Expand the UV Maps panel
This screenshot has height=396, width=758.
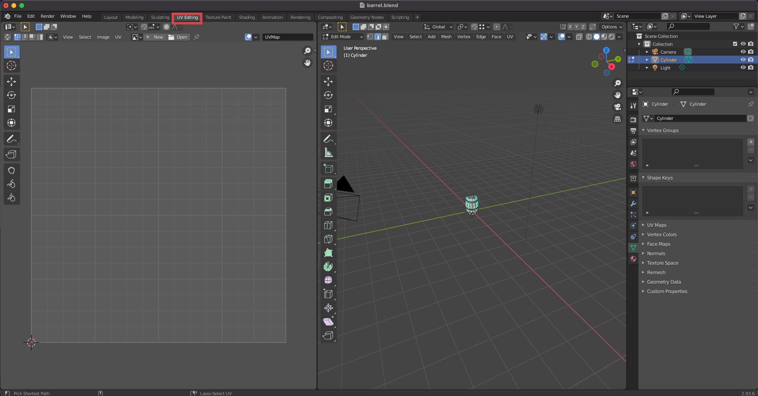(x=656, y=225)
